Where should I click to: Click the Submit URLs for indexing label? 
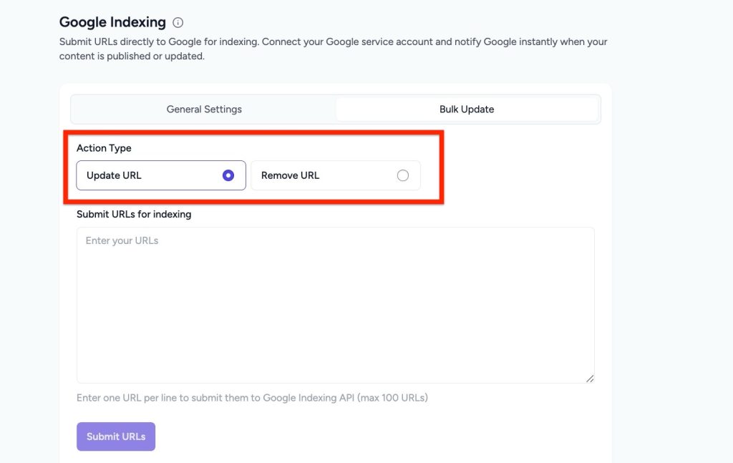coord(134,214)
